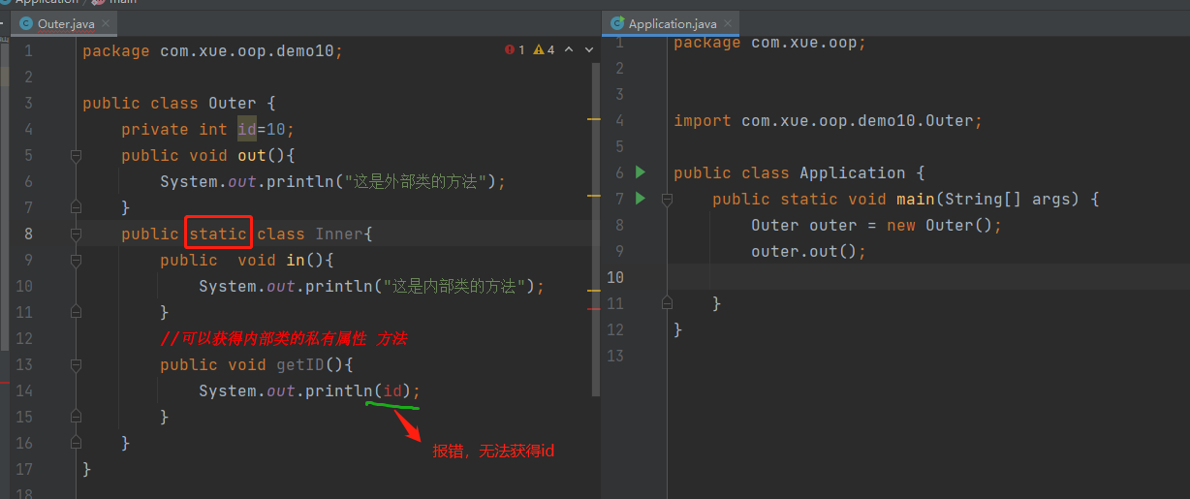Viewport: 1190px width, 499px height.
Task: Jump to next highlighted problem arrow
Action: pos(588,49)
